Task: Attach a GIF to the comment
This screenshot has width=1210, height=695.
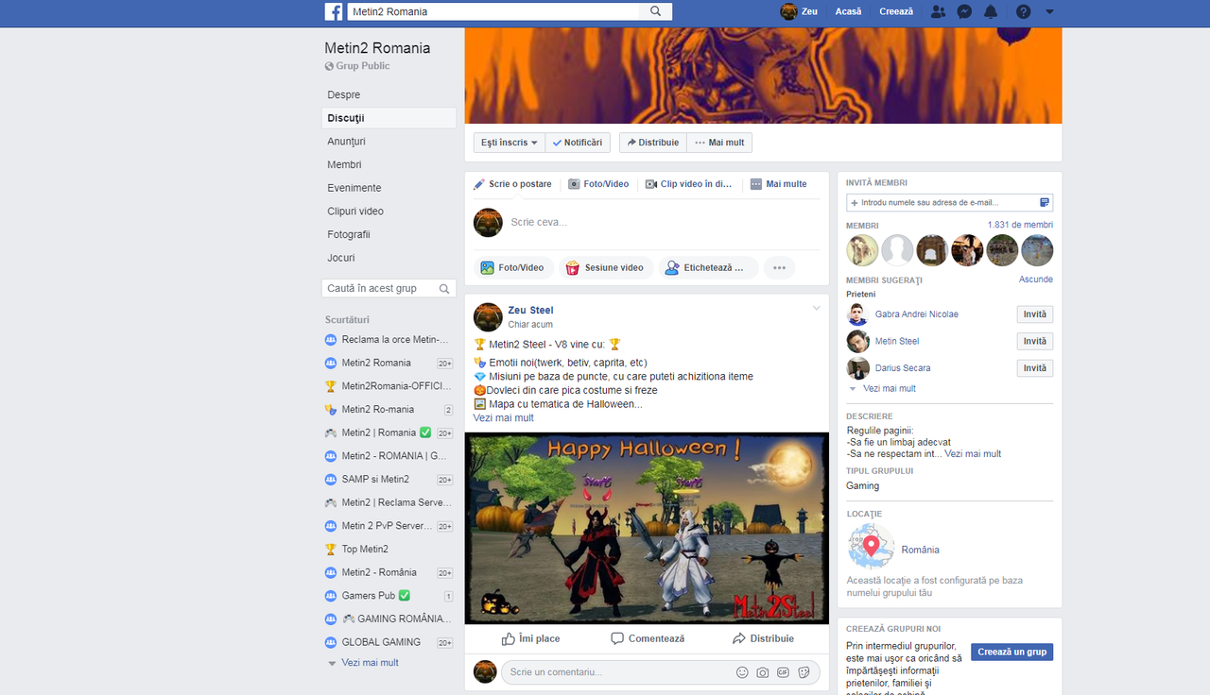Action: (x=783, y=671)
